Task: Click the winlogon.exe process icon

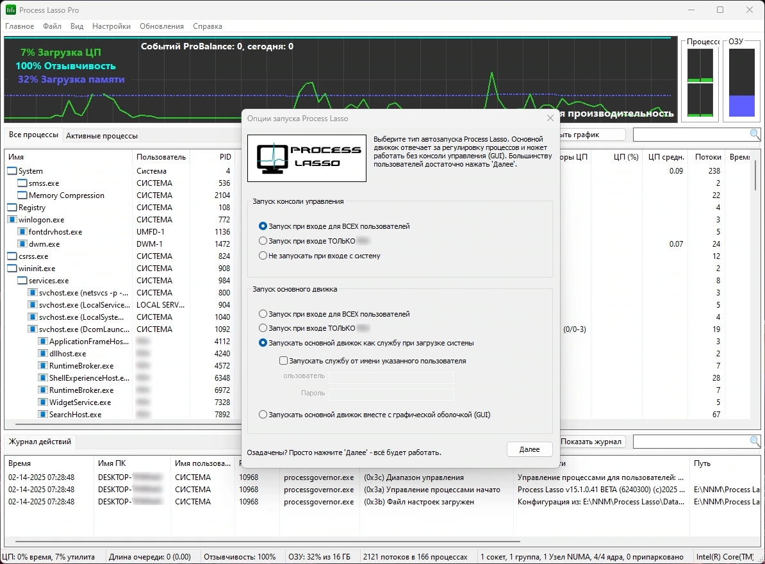Action: (12, 220)
